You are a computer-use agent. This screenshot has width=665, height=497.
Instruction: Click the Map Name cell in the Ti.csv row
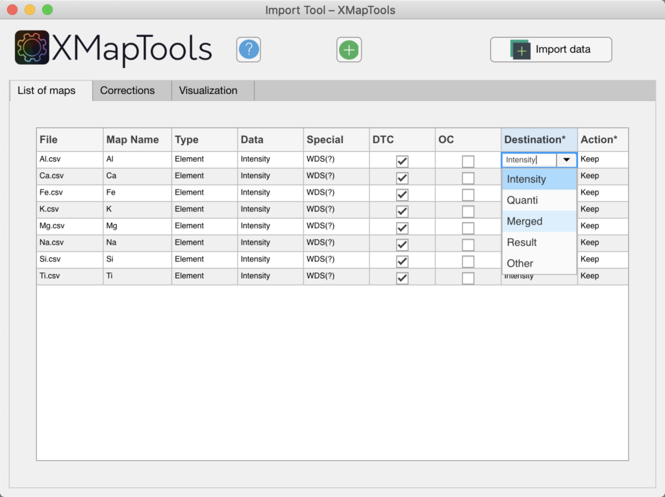pyautogui.click(x=138, y=276)
